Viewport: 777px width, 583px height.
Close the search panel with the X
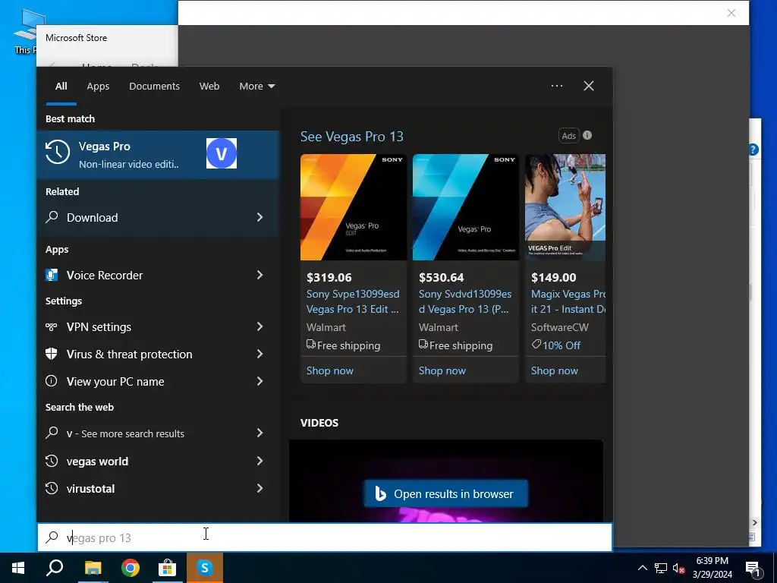pyautogui.click(x=589, y=86)
